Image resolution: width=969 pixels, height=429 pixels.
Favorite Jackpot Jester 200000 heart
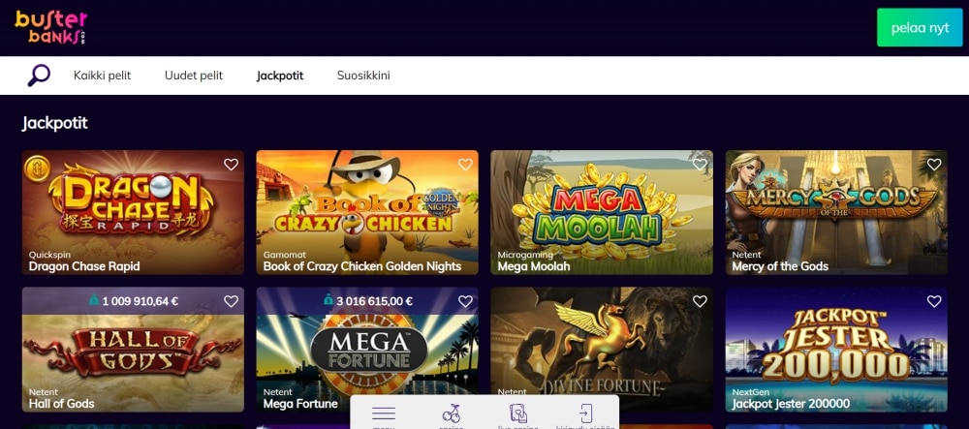point(934,301)
